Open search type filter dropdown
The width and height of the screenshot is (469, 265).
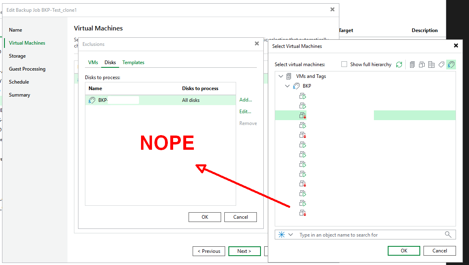[291, 235]
